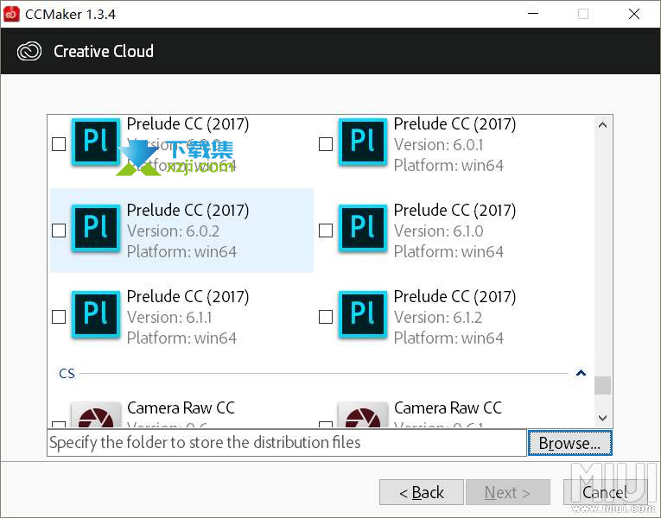Tick the checkbox for Prelude CC version 6.1.1
The width and height of the screenshot is (661, 518).
pos(59,317)
